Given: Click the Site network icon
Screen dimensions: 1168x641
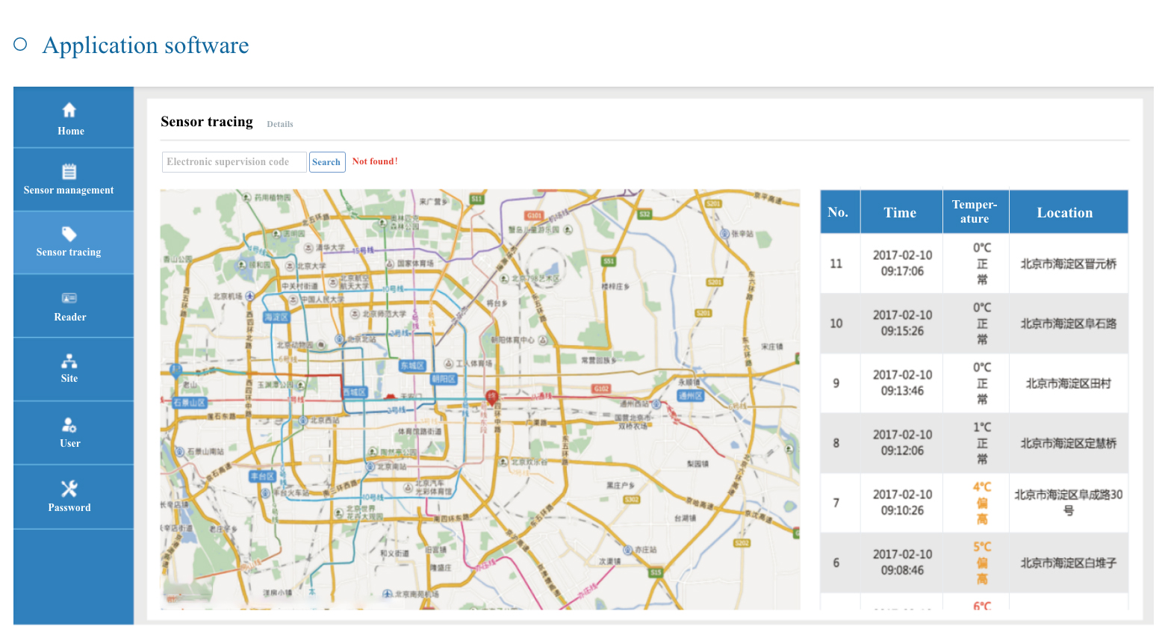Looking at the screenshot, I should point(69,362).
